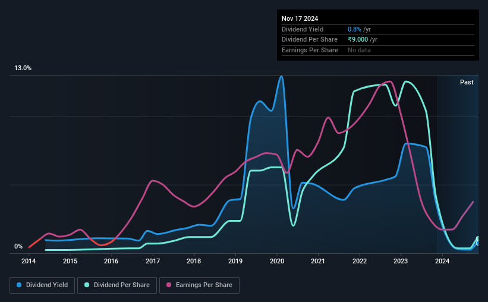This screenshot has height=302, width=488.
Task: Click the 0.8% dividend yield value
Action: (354, 29)
